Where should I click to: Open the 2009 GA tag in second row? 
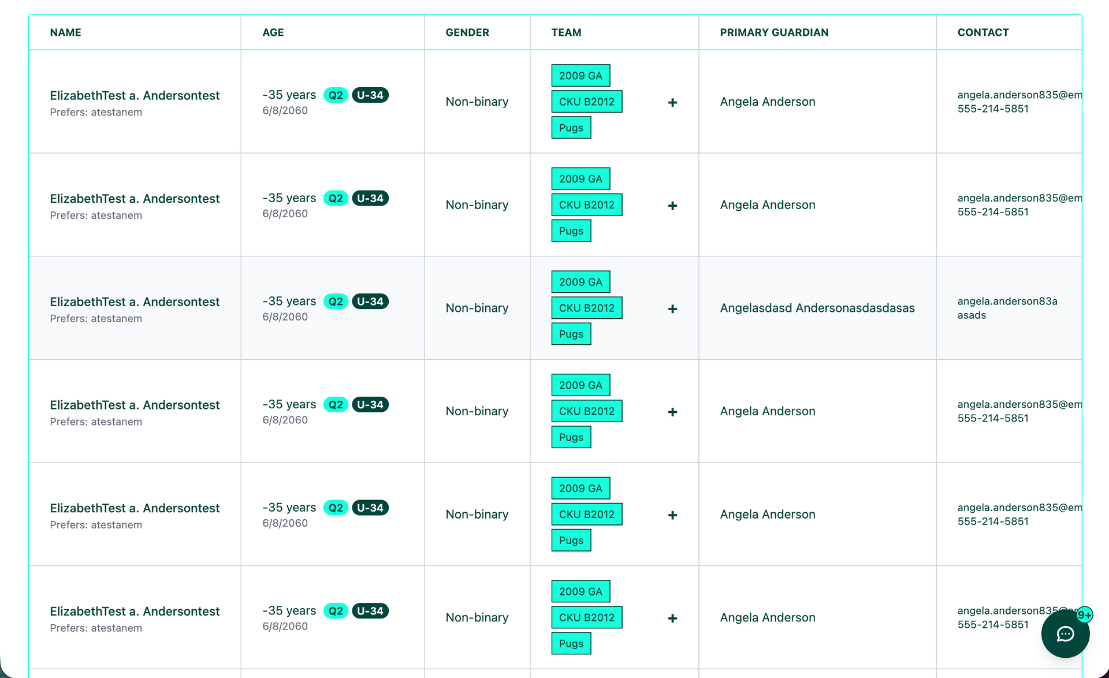pyautogui.click(x=580, y=179)
